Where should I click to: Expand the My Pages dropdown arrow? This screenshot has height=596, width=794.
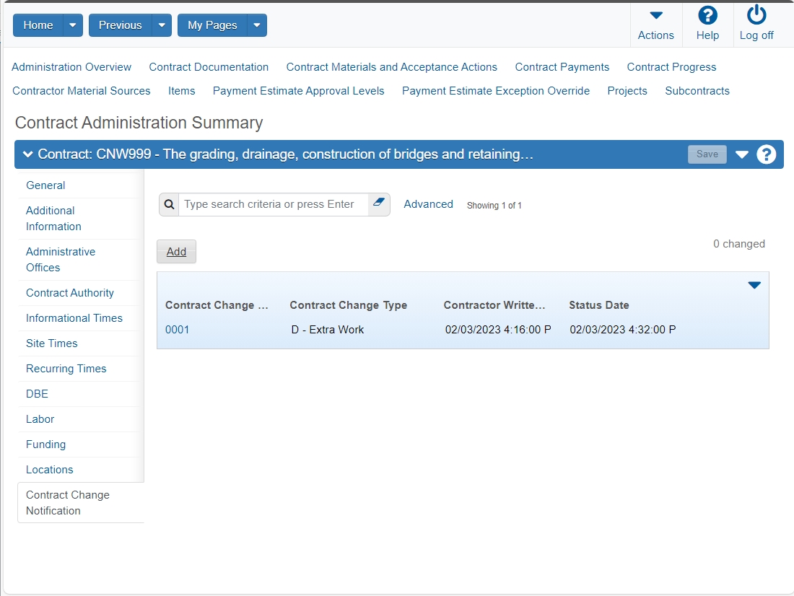click(x=257, y=25)
